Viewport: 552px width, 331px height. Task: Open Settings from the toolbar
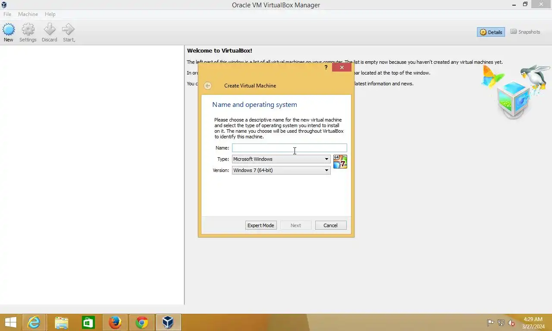(28, 33)
